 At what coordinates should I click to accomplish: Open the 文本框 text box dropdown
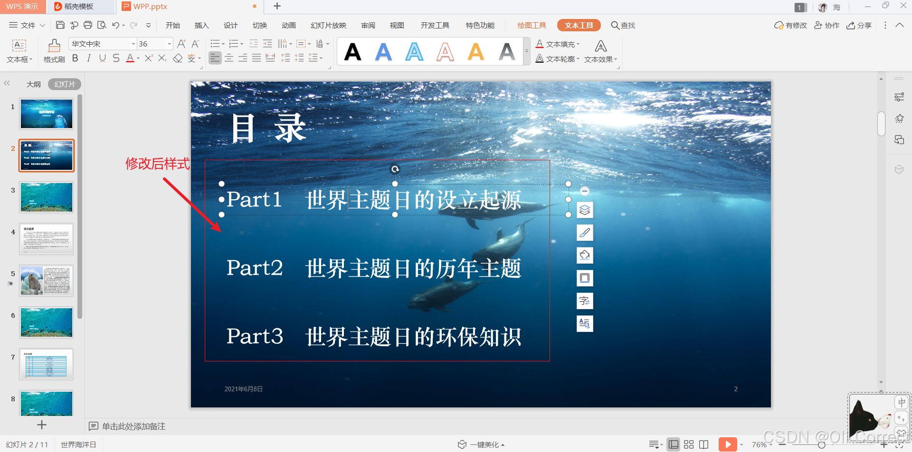[19, 51]
